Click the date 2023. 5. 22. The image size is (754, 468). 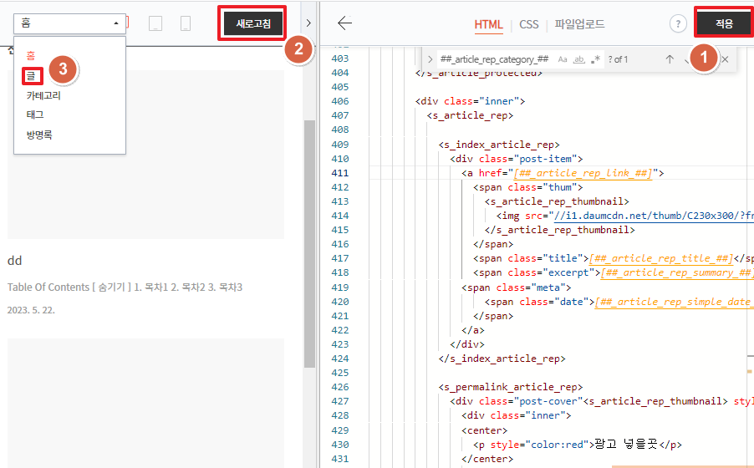point(31,310)
